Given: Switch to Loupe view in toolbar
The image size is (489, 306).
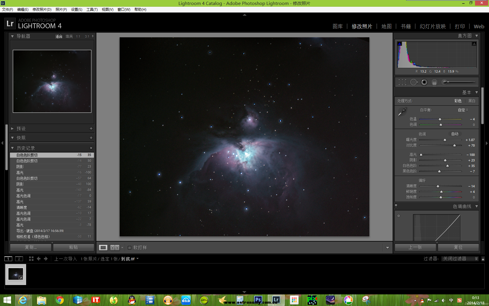Looking at the screenshot, I should pos(103,247).
